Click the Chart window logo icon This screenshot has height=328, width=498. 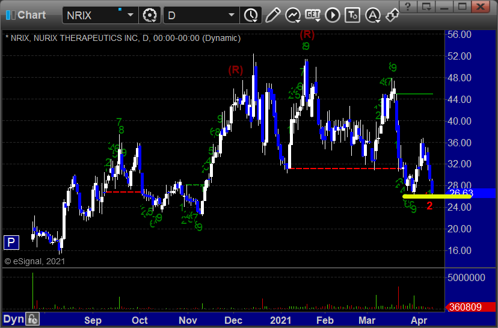[x=10, y=15]
